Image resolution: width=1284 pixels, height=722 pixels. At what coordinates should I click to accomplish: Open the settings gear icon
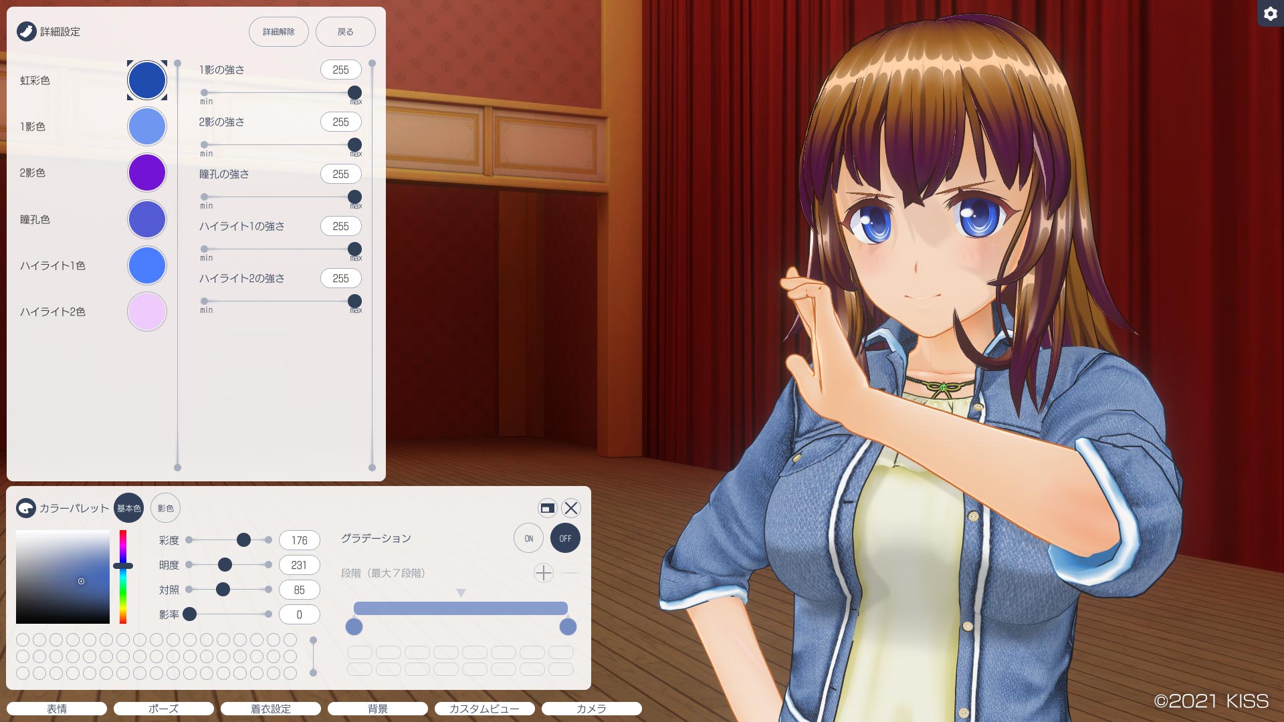pos(1270,13)
